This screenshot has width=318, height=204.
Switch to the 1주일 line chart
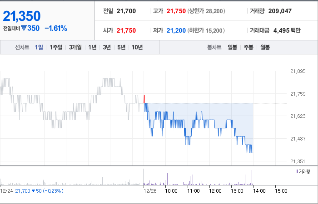pyautogui.click(x=56, y=47)
